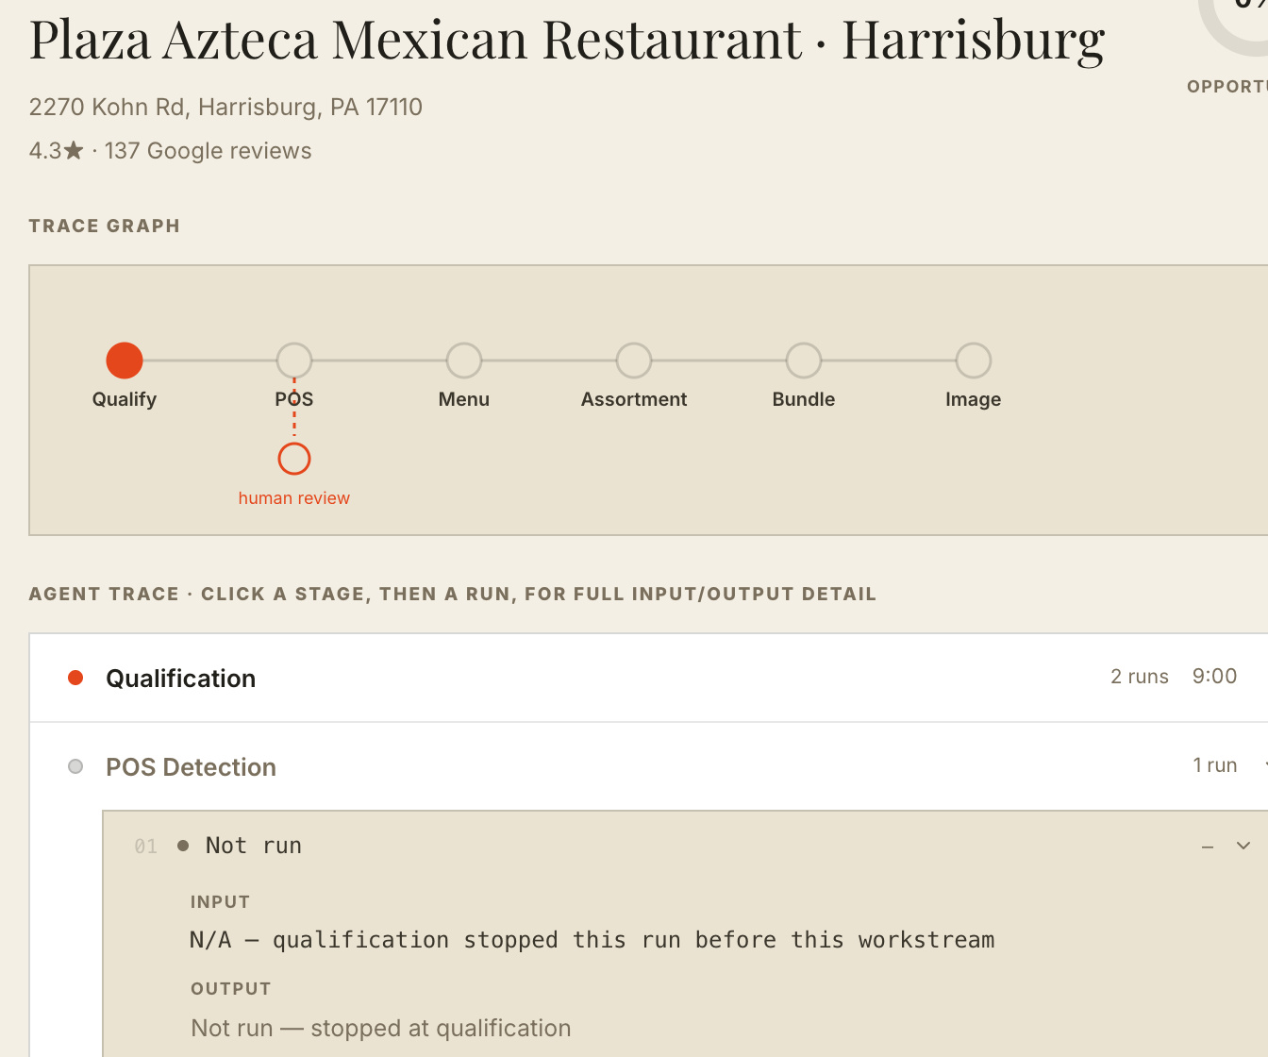Select the Assortment stage node
The width and height of the screenshot is (1268, 1057).
(634, 361)
